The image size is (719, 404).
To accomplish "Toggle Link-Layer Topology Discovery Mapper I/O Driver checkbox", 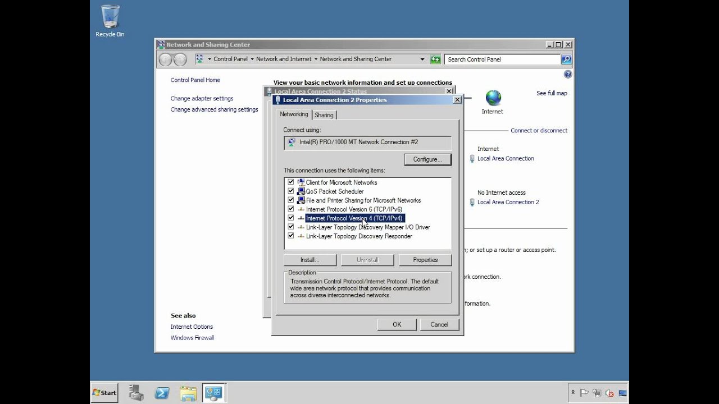I will 291,227.
